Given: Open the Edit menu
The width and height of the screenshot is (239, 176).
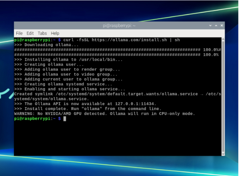Looking at the screenshot, I should 30,33.
